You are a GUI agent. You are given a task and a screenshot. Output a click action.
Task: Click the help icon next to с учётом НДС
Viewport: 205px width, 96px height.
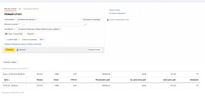(x=19, y=39)
